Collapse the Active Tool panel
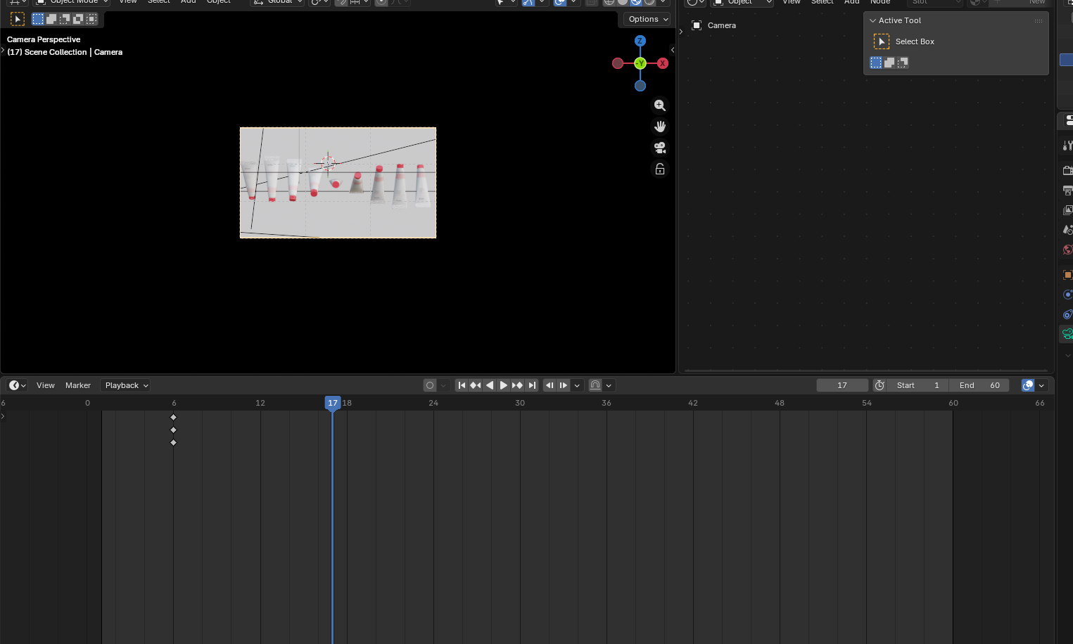Image resolution: width=1073 pixels, height=644 pixels. pyautogui.click(x=873, y=20)
